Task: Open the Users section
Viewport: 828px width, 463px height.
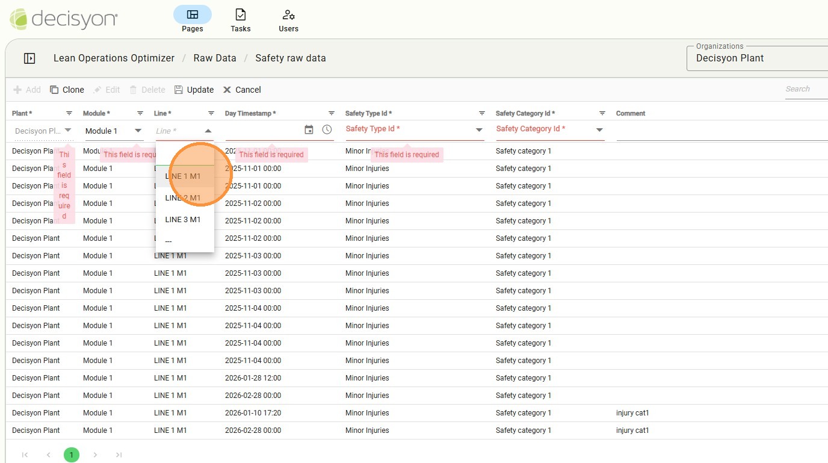Action: (288, 20)
